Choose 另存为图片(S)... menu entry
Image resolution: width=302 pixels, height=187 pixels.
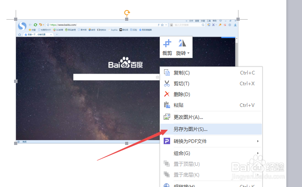tap(211, 129)
